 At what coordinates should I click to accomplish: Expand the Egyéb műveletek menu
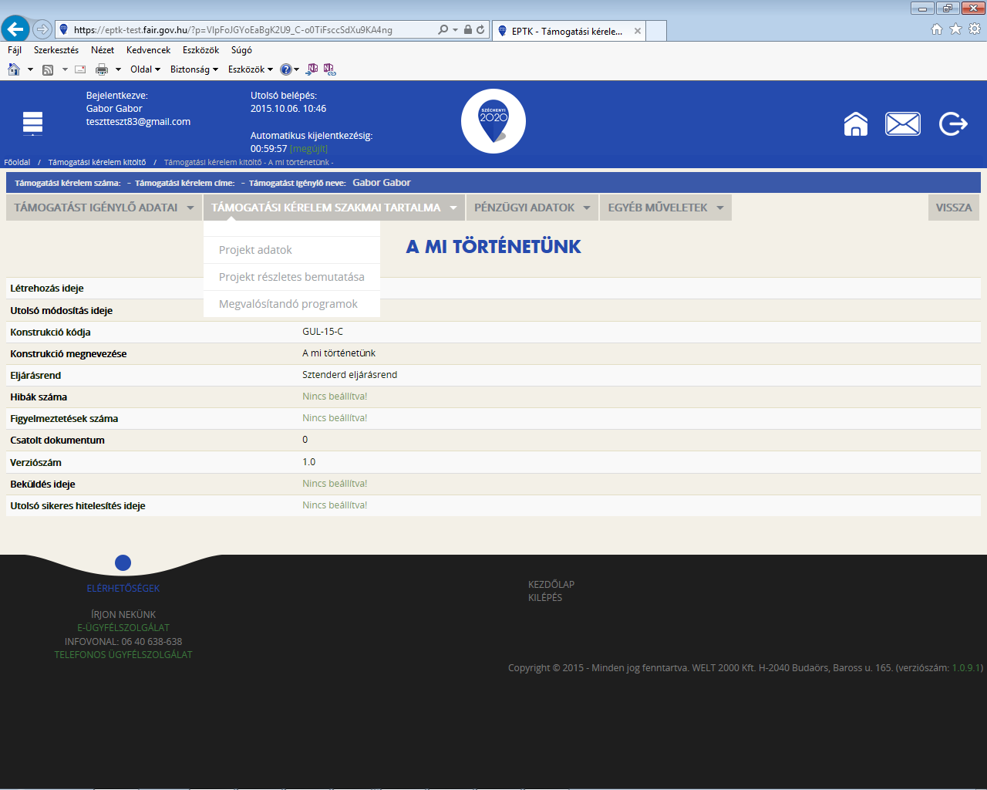click(x=665, y=208)
